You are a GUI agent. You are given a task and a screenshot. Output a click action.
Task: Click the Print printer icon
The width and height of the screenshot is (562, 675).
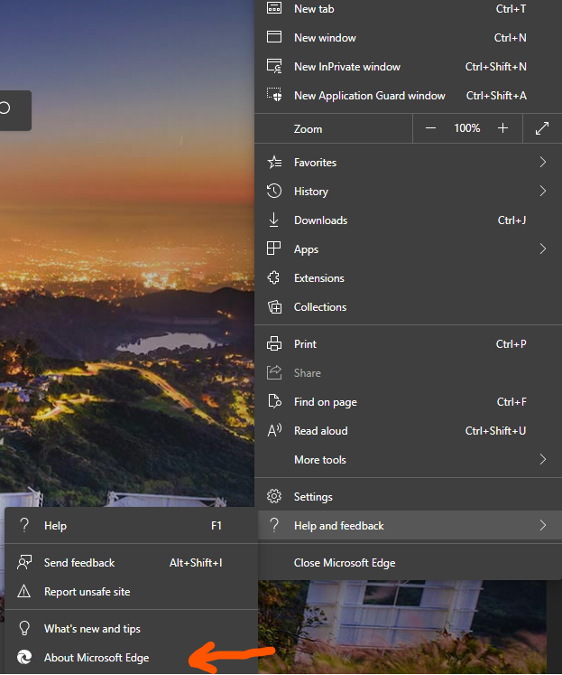coord(275,344)
